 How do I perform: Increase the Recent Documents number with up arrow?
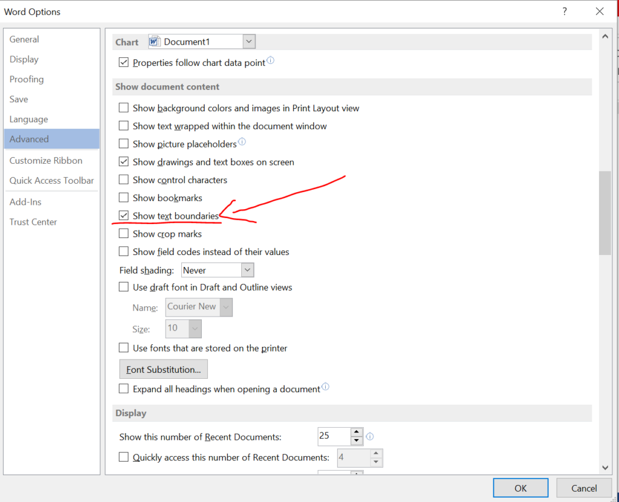(357, 432)
